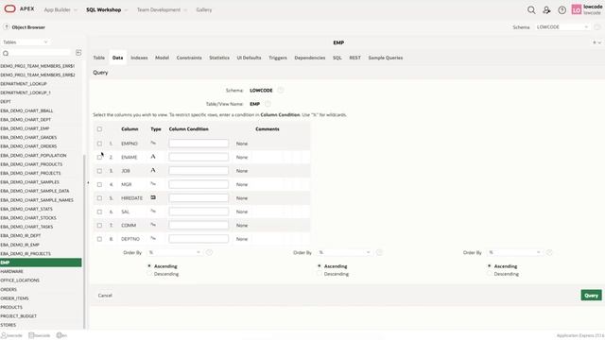Click help icon beside third Order By
The image size is (605, 340).
549,252
